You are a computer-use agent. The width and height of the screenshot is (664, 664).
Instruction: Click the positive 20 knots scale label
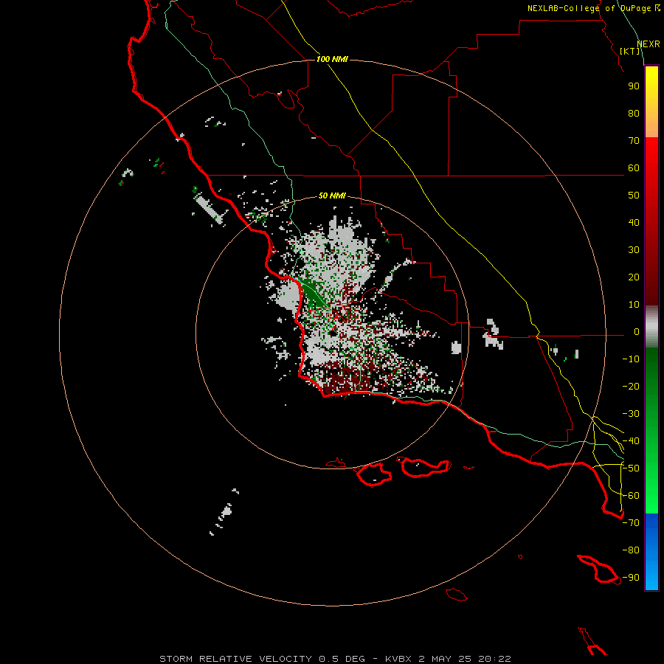point(634,277)
